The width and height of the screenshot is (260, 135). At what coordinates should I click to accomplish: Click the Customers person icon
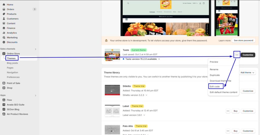[x=4, y=19]
